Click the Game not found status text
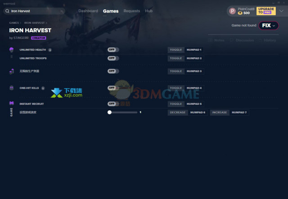 (244, 26)
